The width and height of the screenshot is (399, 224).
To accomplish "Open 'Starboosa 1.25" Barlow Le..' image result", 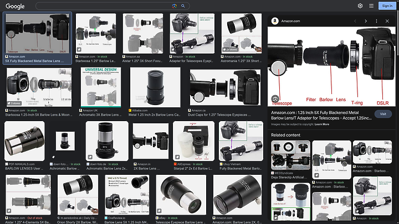I will point(96,33).
